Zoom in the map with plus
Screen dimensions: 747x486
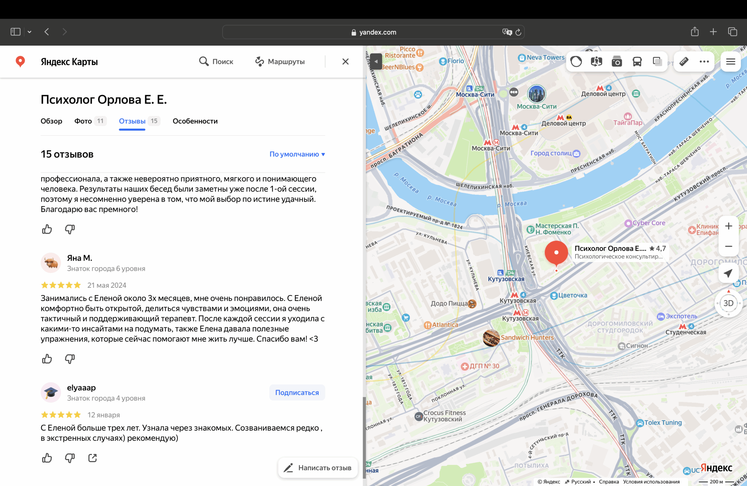pyautogui.click(x=728, y=226)
